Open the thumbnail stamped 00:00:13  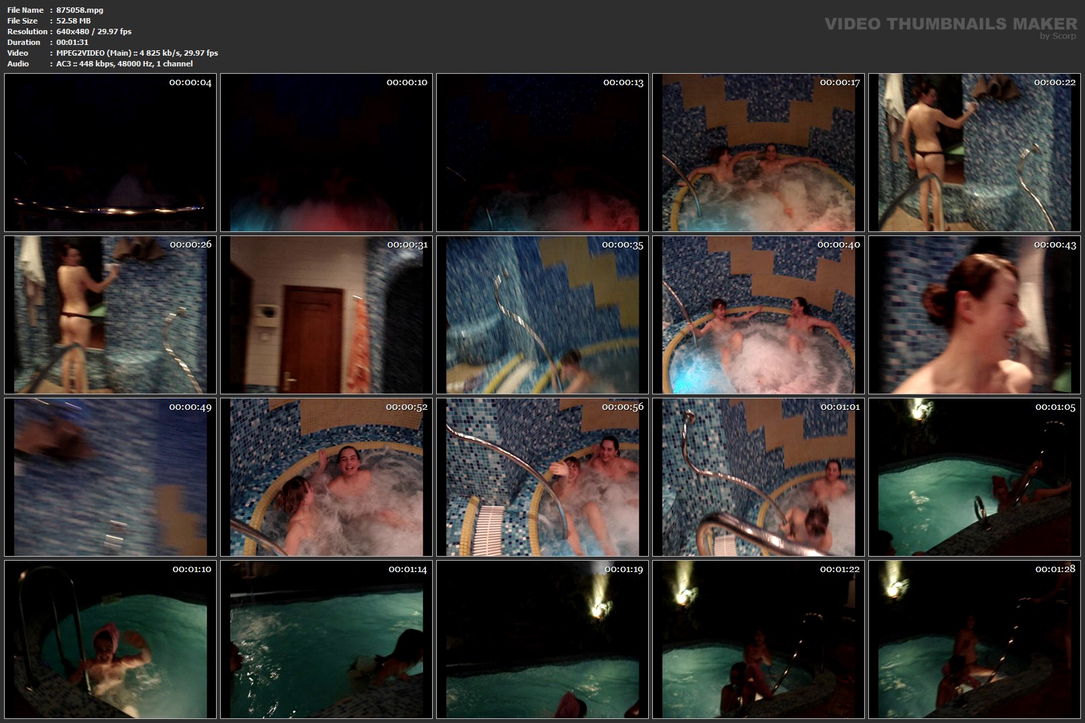pos(542,152)
